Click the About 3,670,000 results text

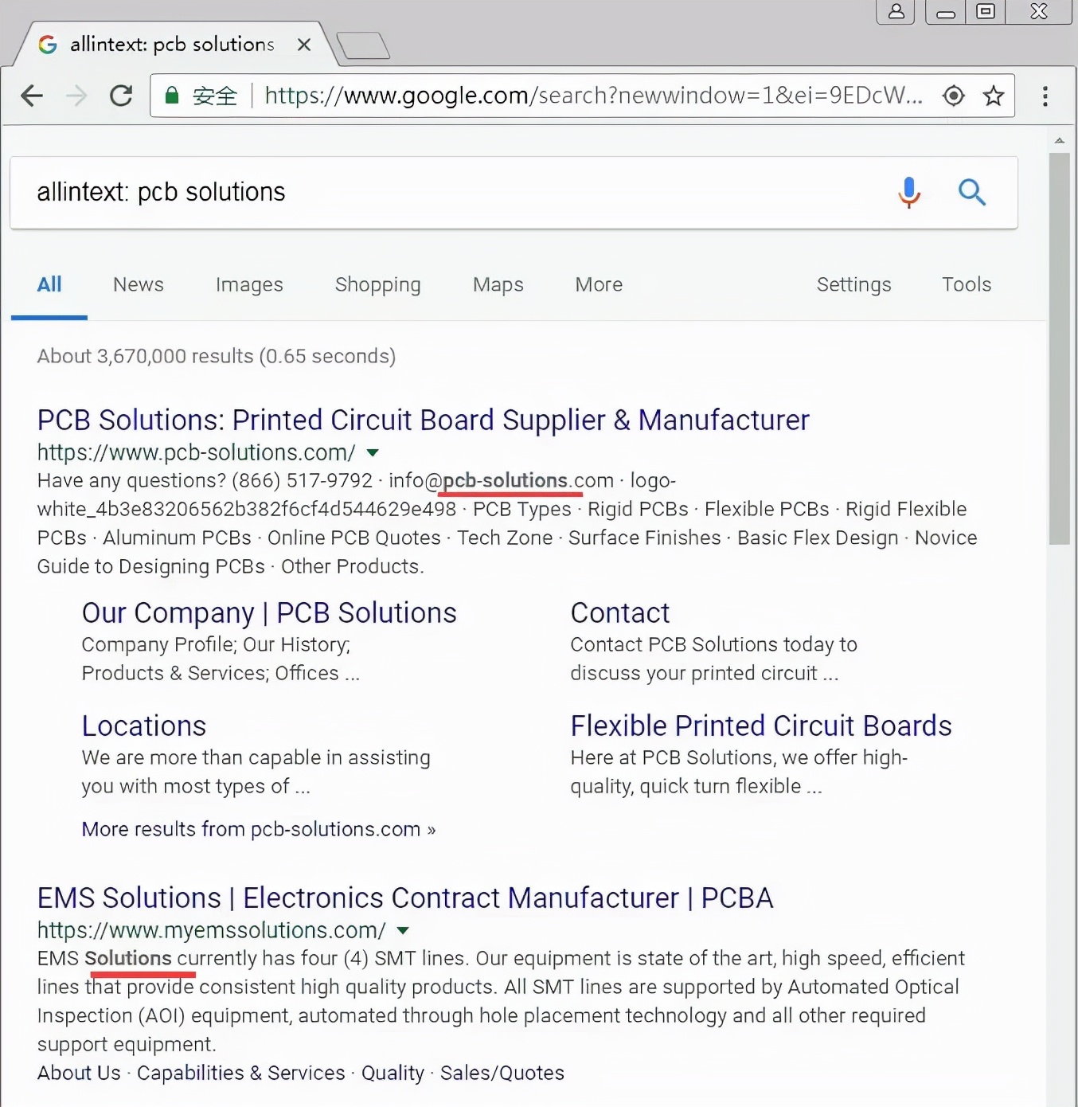click(217, 356)
